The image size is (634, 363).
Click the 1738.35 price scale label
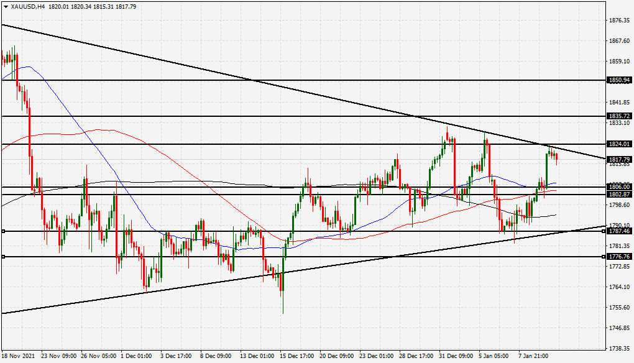pos(620,349)
